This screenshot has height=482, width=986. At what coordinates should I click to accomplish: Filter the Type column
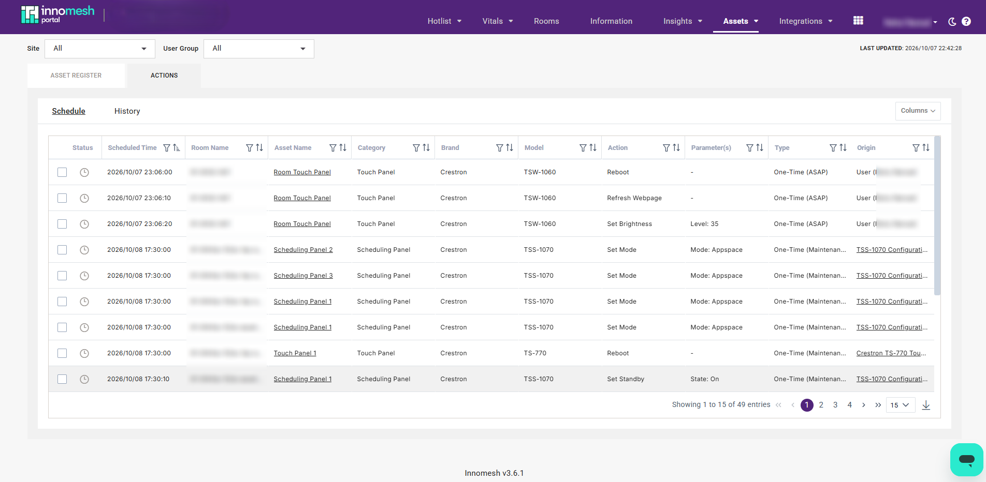coord(833,148)
